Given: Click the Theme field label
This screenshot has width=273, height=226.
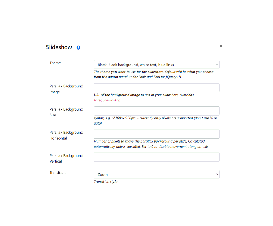Looking at the screenshot, I should coord(55,63).
